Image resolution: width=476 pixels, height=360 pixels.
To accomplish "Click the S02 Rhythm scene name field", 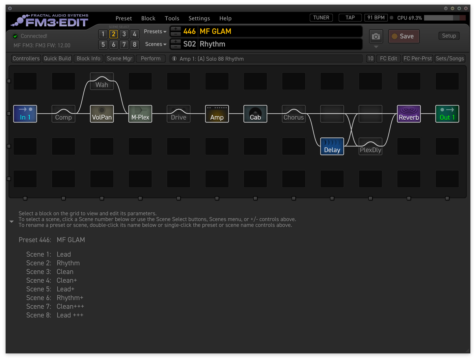I will pyautogui.click(x=280, y=44).
